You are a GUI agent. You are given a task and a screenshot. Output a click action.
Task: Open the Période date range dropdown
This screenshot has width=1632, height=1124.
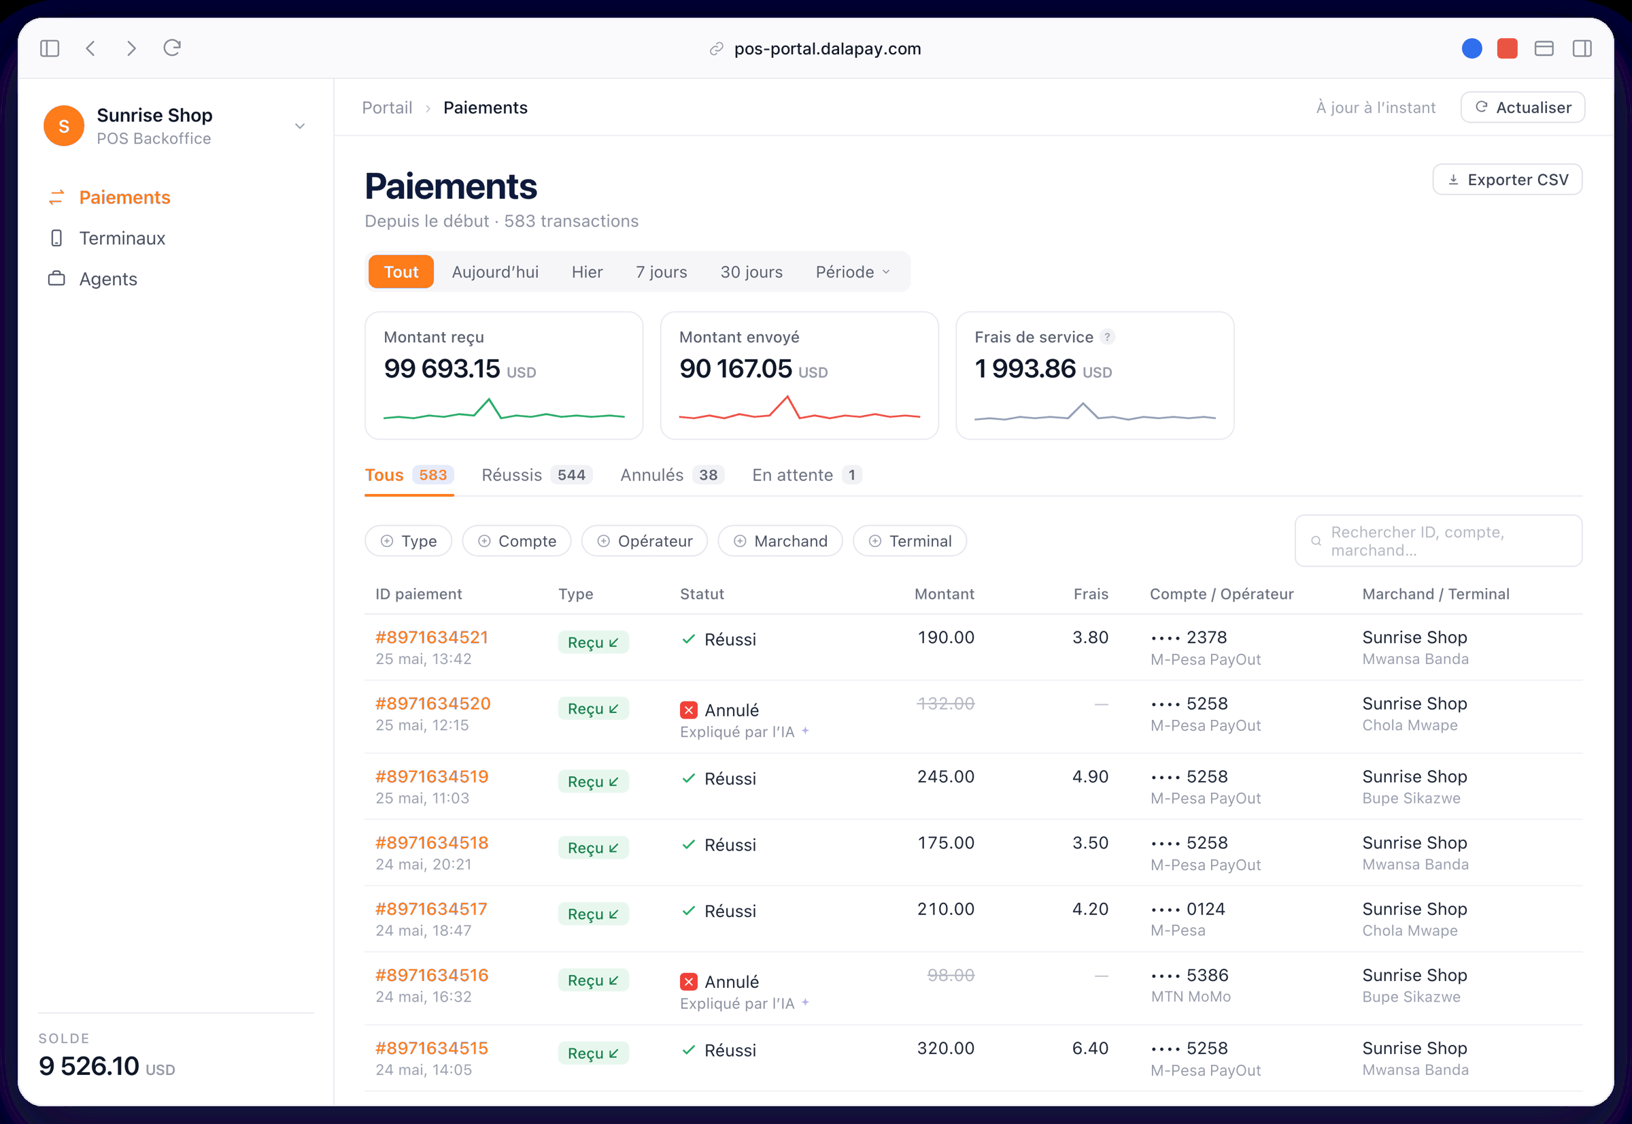point(853,272)
